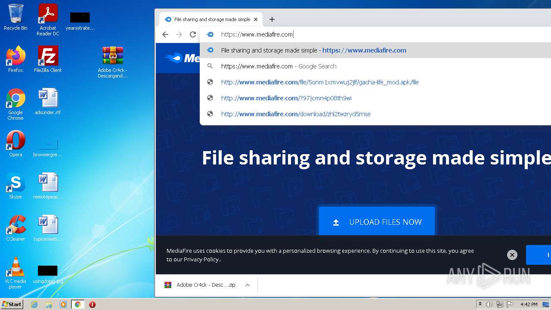Select the yearsstrate desktop file

[x=80, y=21]
